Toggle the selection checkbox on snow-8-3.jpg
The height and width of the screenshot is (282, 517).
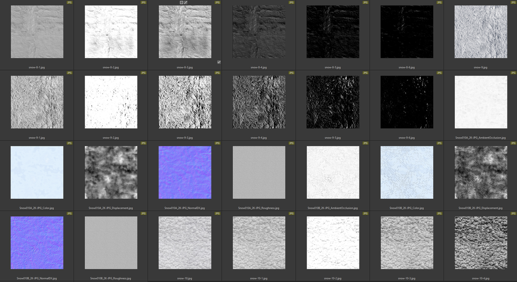219,62
